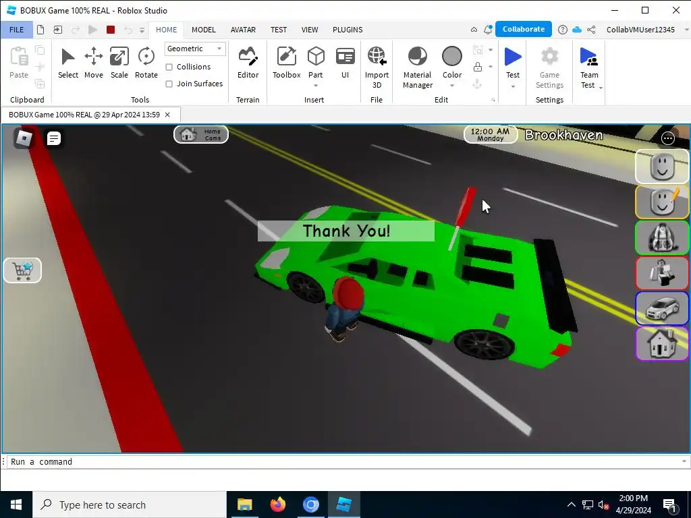Screen dimensions: 691x518
Task: Open the FILE menu
Action: click(x=17, y=30)
